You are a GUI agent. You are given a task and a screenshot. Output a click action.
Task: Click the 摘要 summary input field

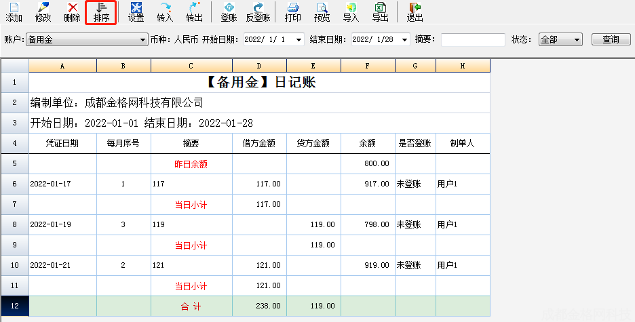[x=472, y=40]
